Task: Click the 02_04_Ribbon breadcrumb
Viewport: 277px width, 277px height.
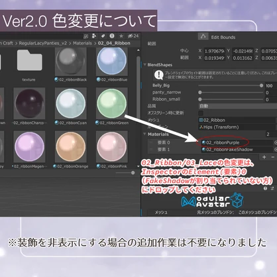Action: click(114, 43)
